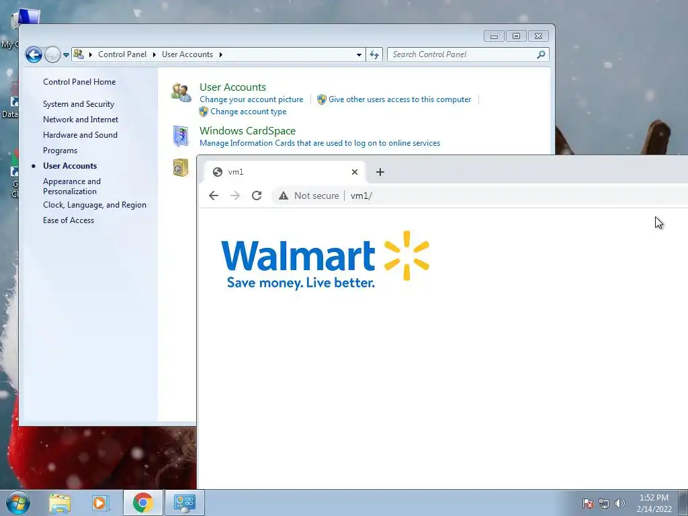The height and width of the screenshot is (516, 688).
Task: Click the volume speaker tray icon
Action: pyautogui.click(x=620, y=503)
